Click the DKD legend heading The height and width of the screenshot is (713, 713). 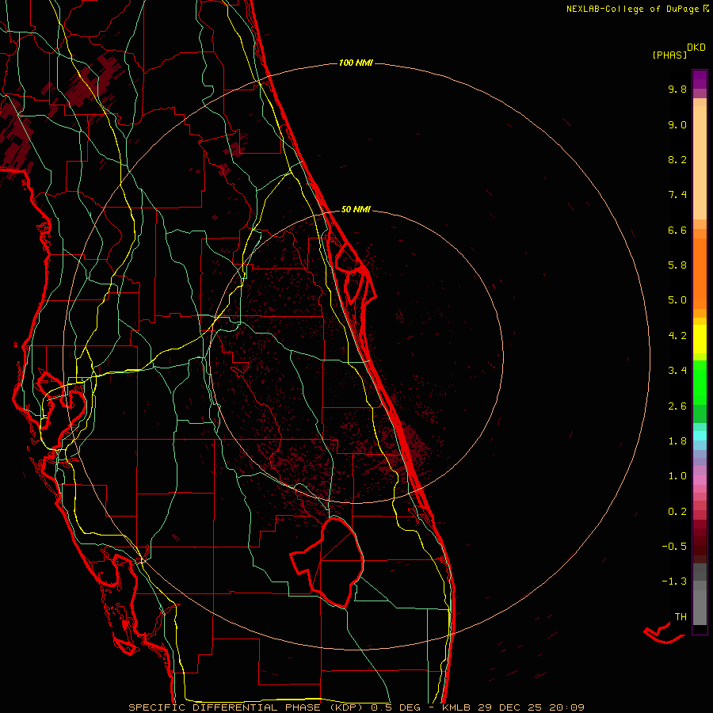pos(696,47)
